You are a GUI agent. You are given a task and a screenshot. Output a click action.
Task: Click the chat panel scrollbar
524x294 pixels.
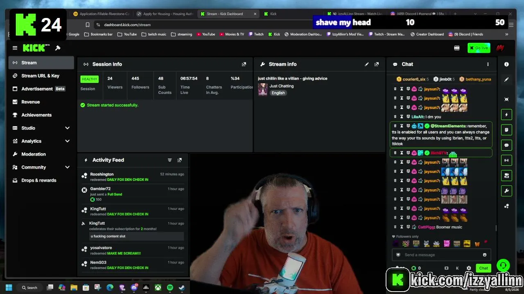[x=496, y=228]
